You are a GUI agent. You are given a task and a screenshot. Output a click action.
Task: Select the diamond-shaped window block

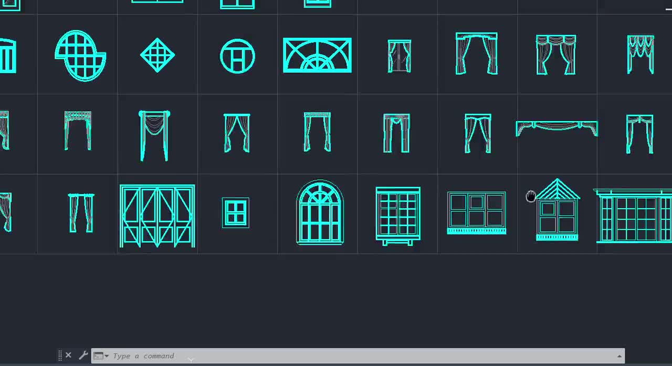pos(157,55)
